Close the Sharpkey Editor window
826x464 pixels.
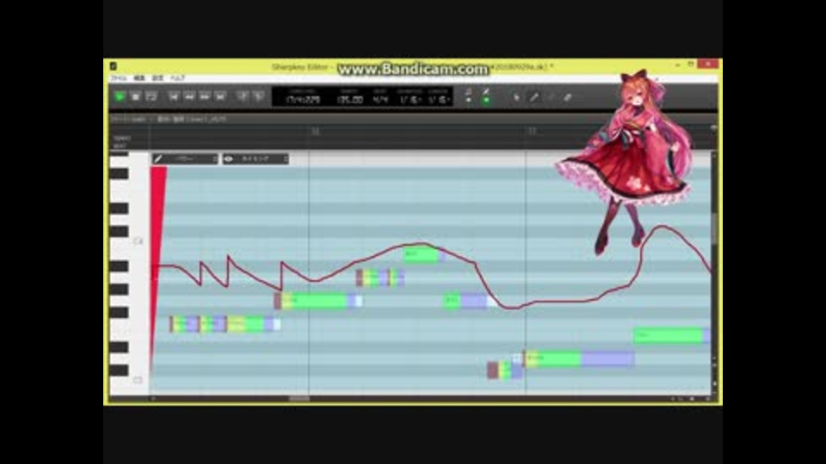tap(708, 64)
